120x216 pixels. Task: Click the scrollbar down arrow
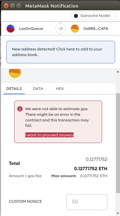coord(118,214)
